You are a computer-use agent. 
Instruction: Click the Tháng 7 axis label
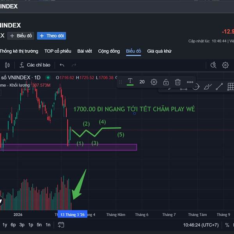pos(169,214)
